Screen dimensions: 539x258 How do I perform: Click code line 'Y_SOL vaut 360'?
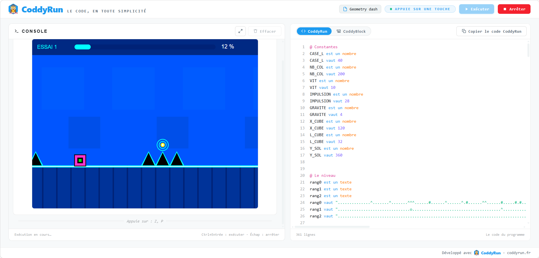point(326,155)
